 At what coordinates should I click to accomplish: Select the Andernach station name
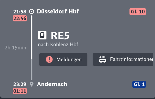click(x=52, y=84)
